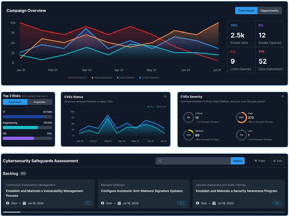Switch Top 3 Risks to Employees
Screen dimensions: 289x217
(x=40, y=102)
